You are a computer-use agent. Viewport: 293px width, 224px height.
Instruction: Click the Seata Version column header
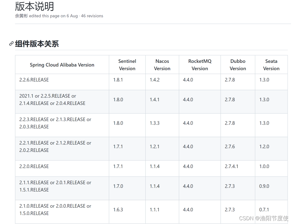point(271,65)
